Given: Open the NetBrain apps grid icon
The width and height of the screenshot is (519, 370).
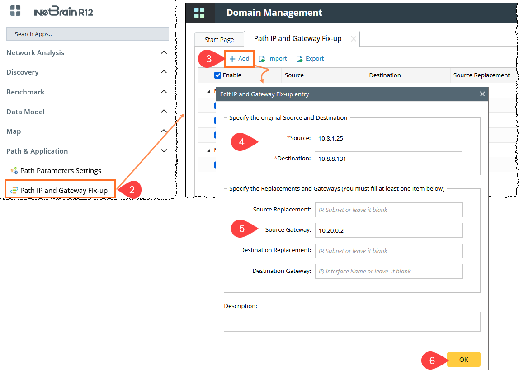Looking at the screenshot, I should (15, 10).
